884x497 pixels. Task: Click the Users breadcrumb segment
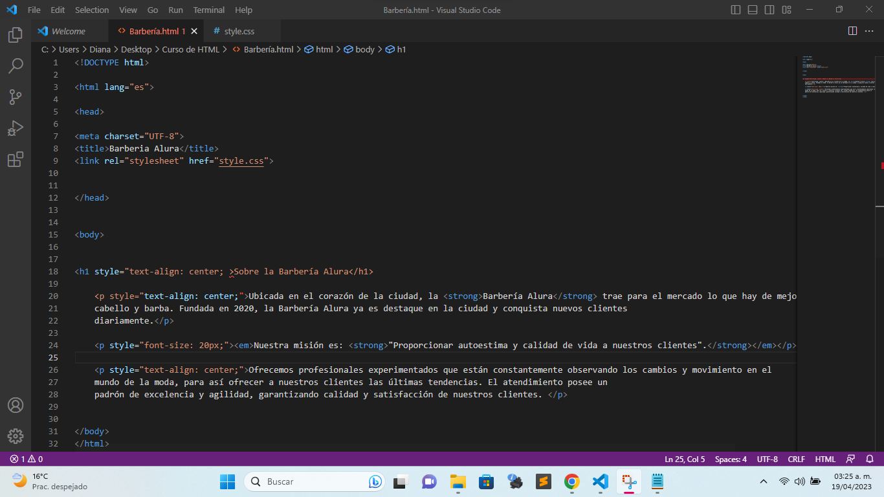[69, 49]
